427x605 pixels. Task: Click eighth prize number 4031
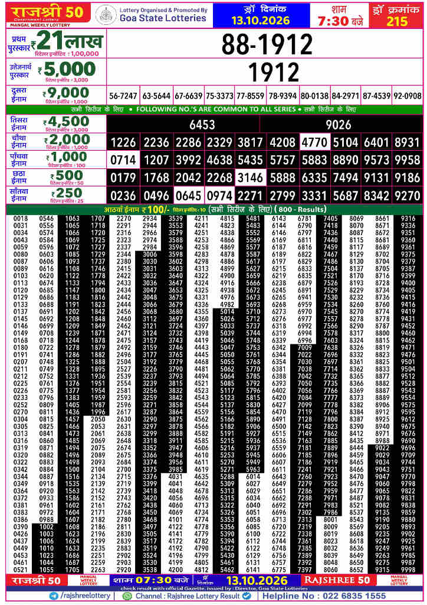pos(176,477)
